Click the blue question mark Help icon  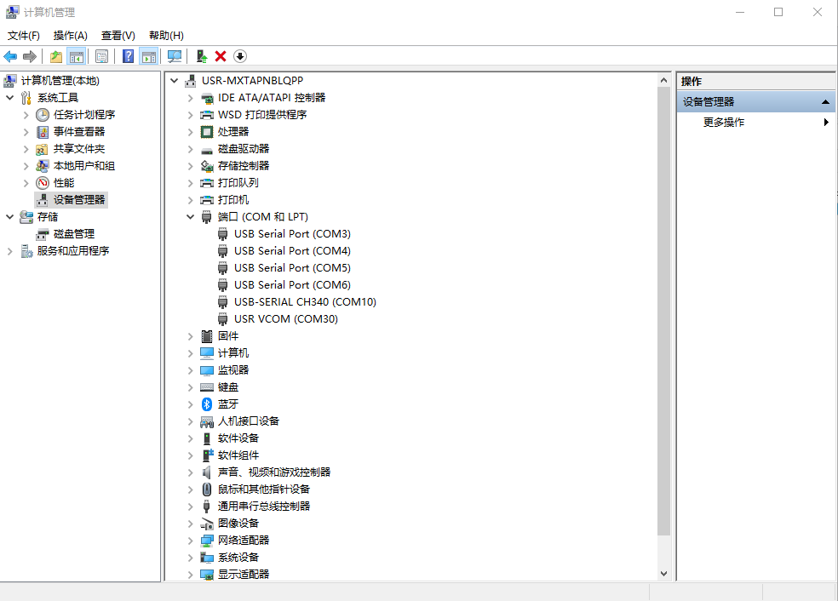[x=129, y=56]
